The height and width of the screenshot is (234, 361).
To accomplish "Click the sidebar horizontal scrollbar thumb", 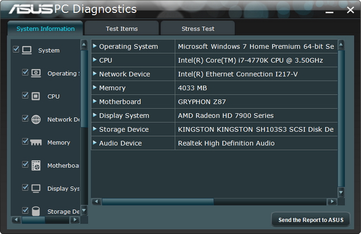I will point(34,220).
